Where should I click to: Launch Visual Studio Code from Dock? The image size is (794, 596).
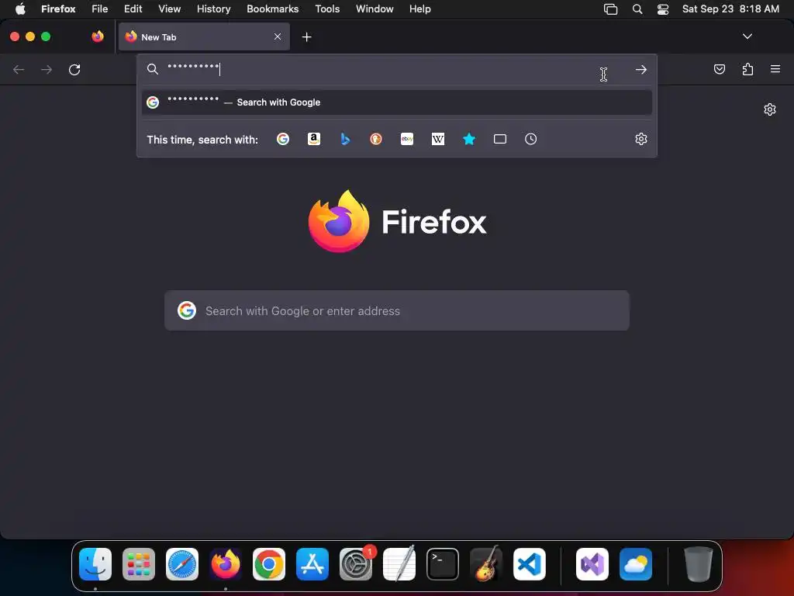530,564
